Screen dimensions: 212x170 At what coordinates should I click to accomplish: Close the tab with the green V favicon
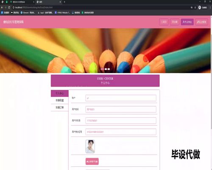click(x=33, y=2)
